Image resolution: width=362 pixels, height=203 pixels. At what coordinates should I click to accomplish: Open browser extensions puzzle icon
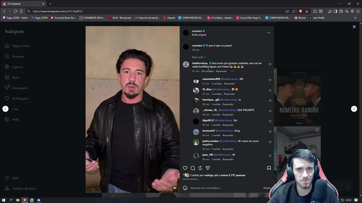[315, 11]
